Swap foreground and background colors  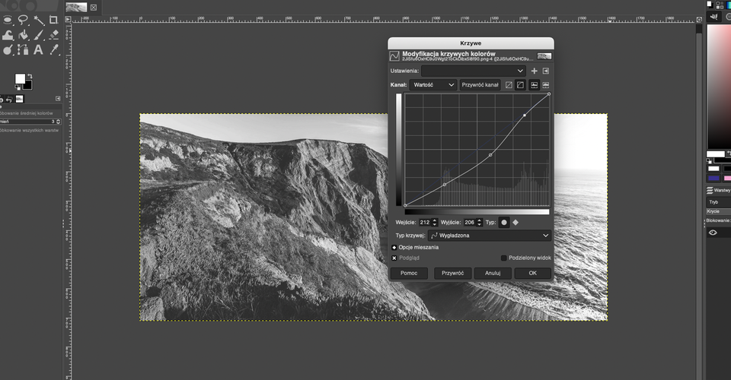[x=30, y=76]
